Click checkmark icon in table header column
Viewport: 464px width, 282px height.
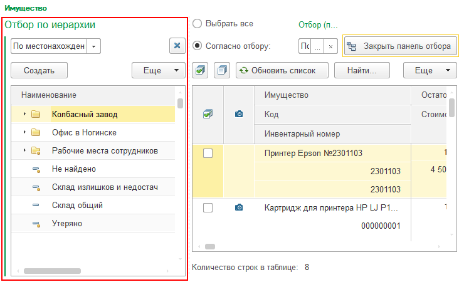pos(208,115)
